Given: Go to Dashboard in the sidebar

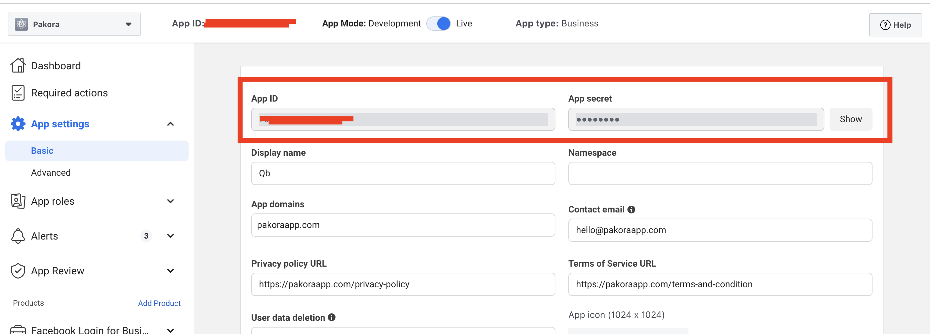Looking at the screenshot, I should [x=56, y=65].
